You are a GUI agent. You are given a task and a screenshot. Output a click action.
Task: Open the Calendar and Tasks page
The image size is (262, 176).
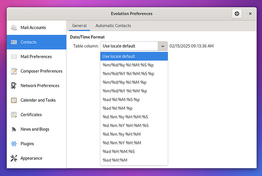[36, 100]
